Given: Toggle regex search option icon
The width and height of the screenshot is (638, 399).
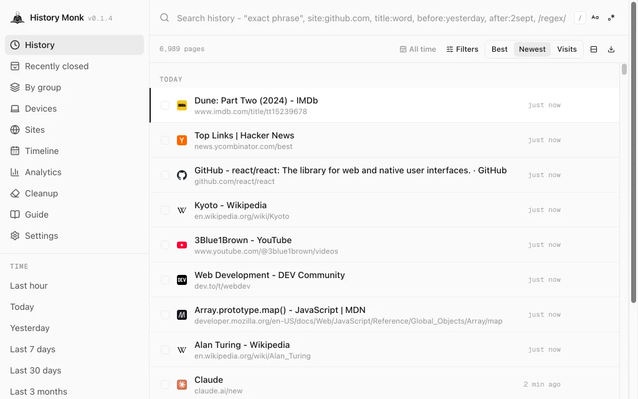Looking at the screenshot, I should point(611,17).
